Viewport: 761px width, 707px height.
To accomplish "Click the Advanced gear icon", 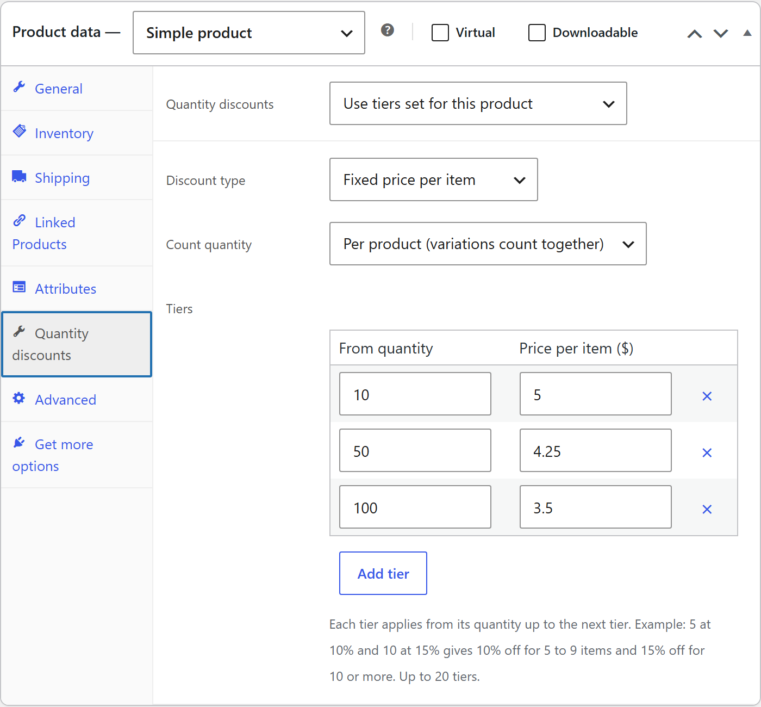I will [x=20, y=398].
